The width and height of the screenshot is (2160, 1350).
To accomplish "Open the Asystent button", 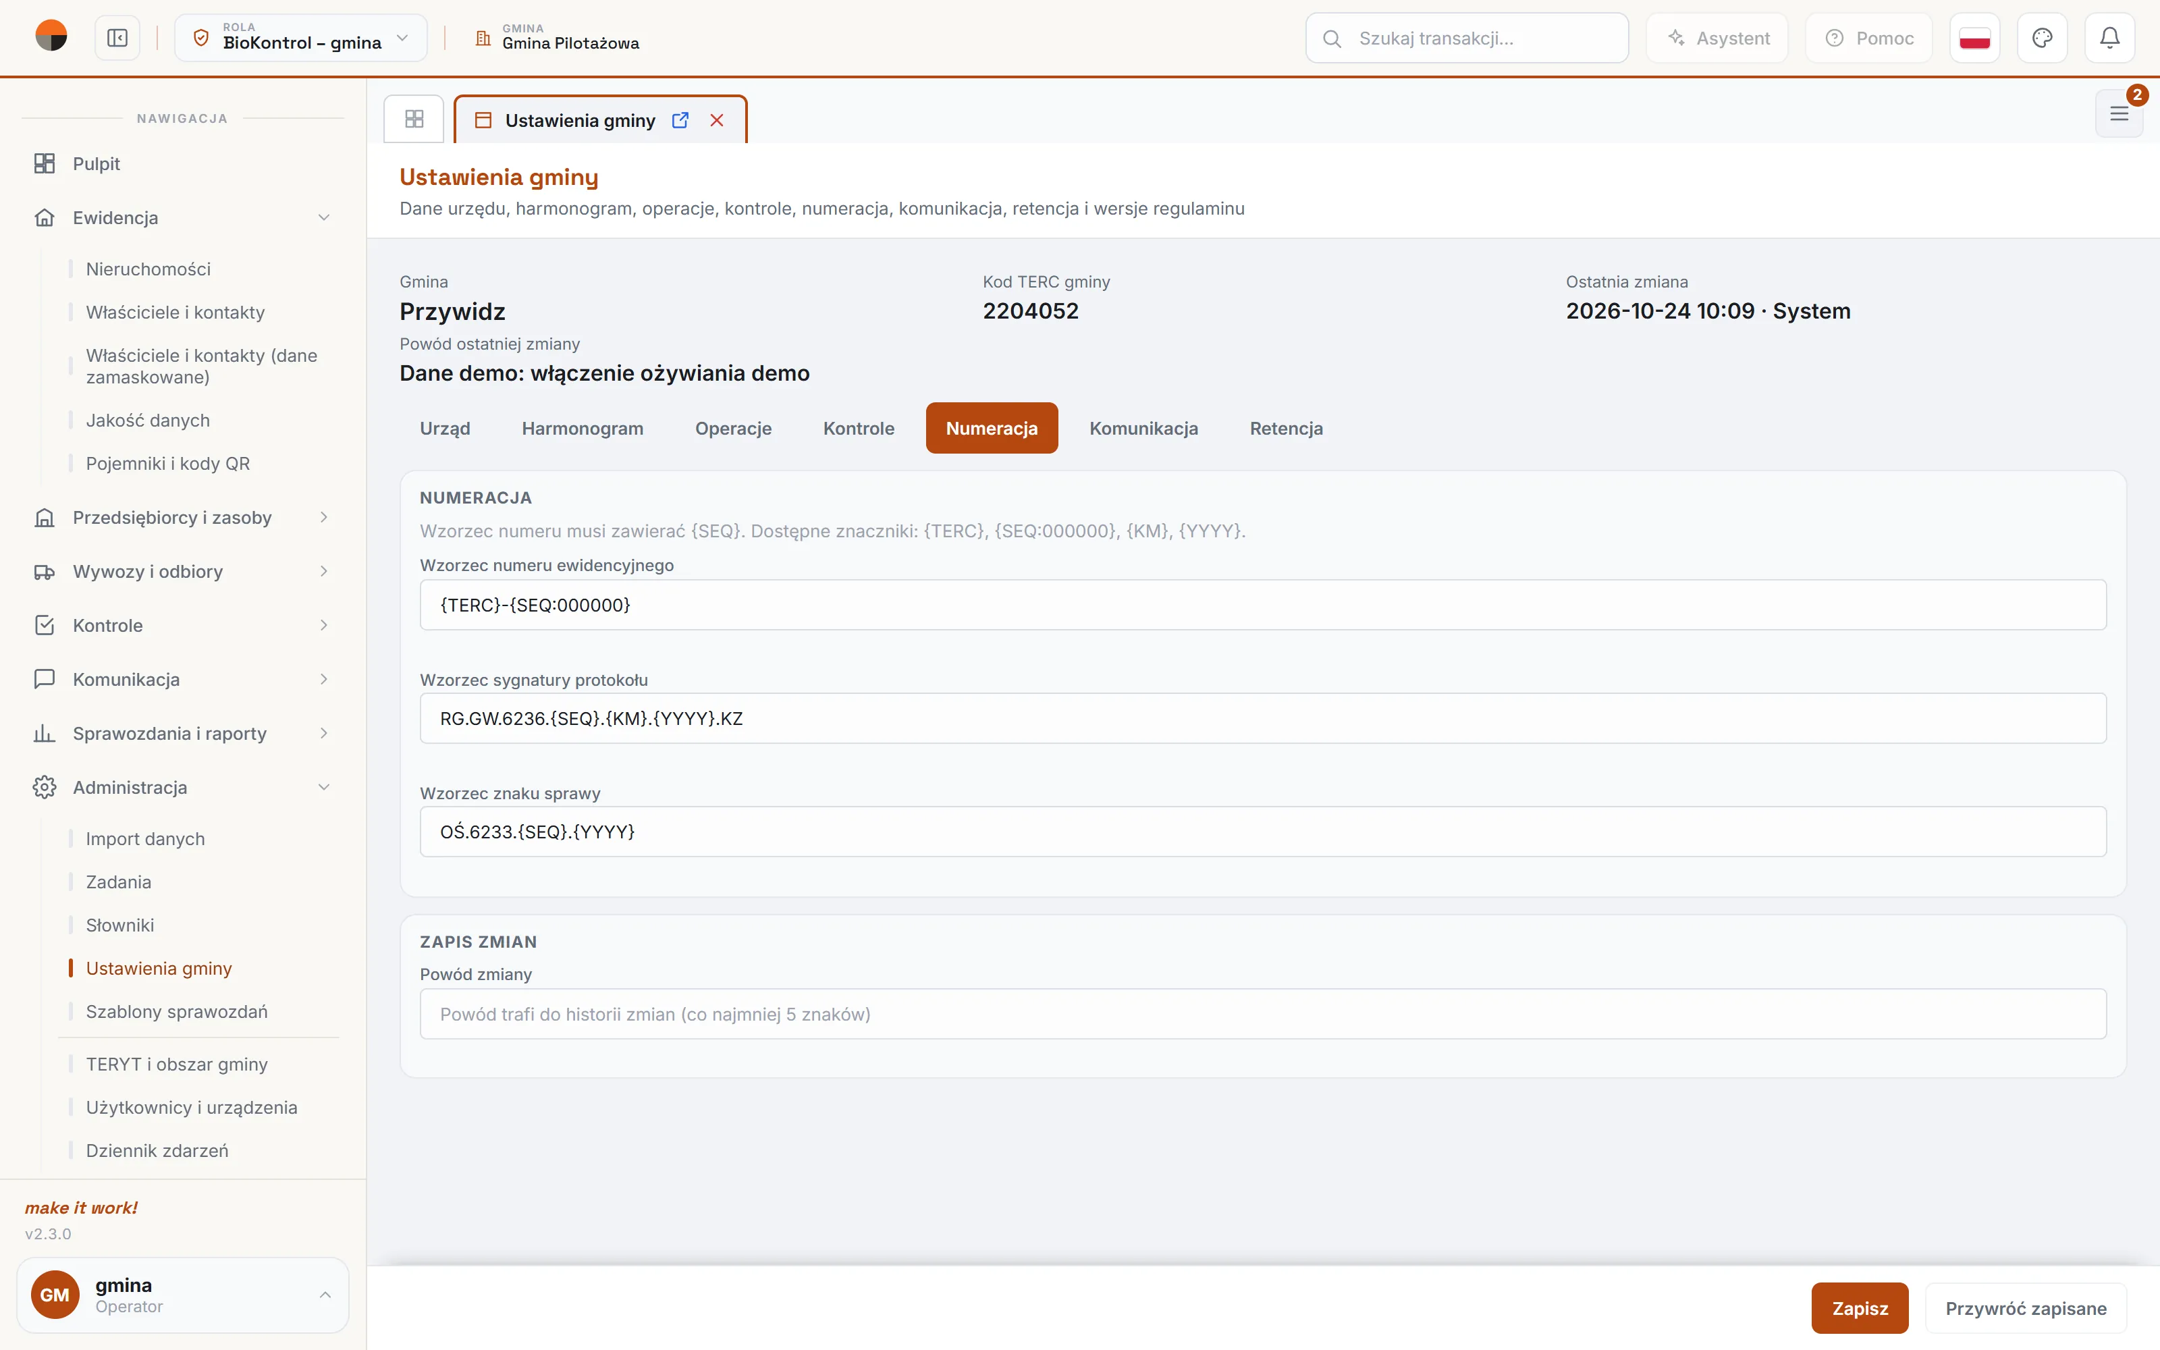I will 1717,38.
